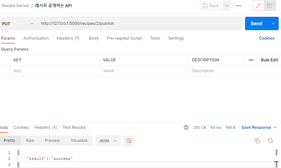Open the JSON format dropdown
The height and width of the screenshot is (168, 281).
click(x=108, y=141)
